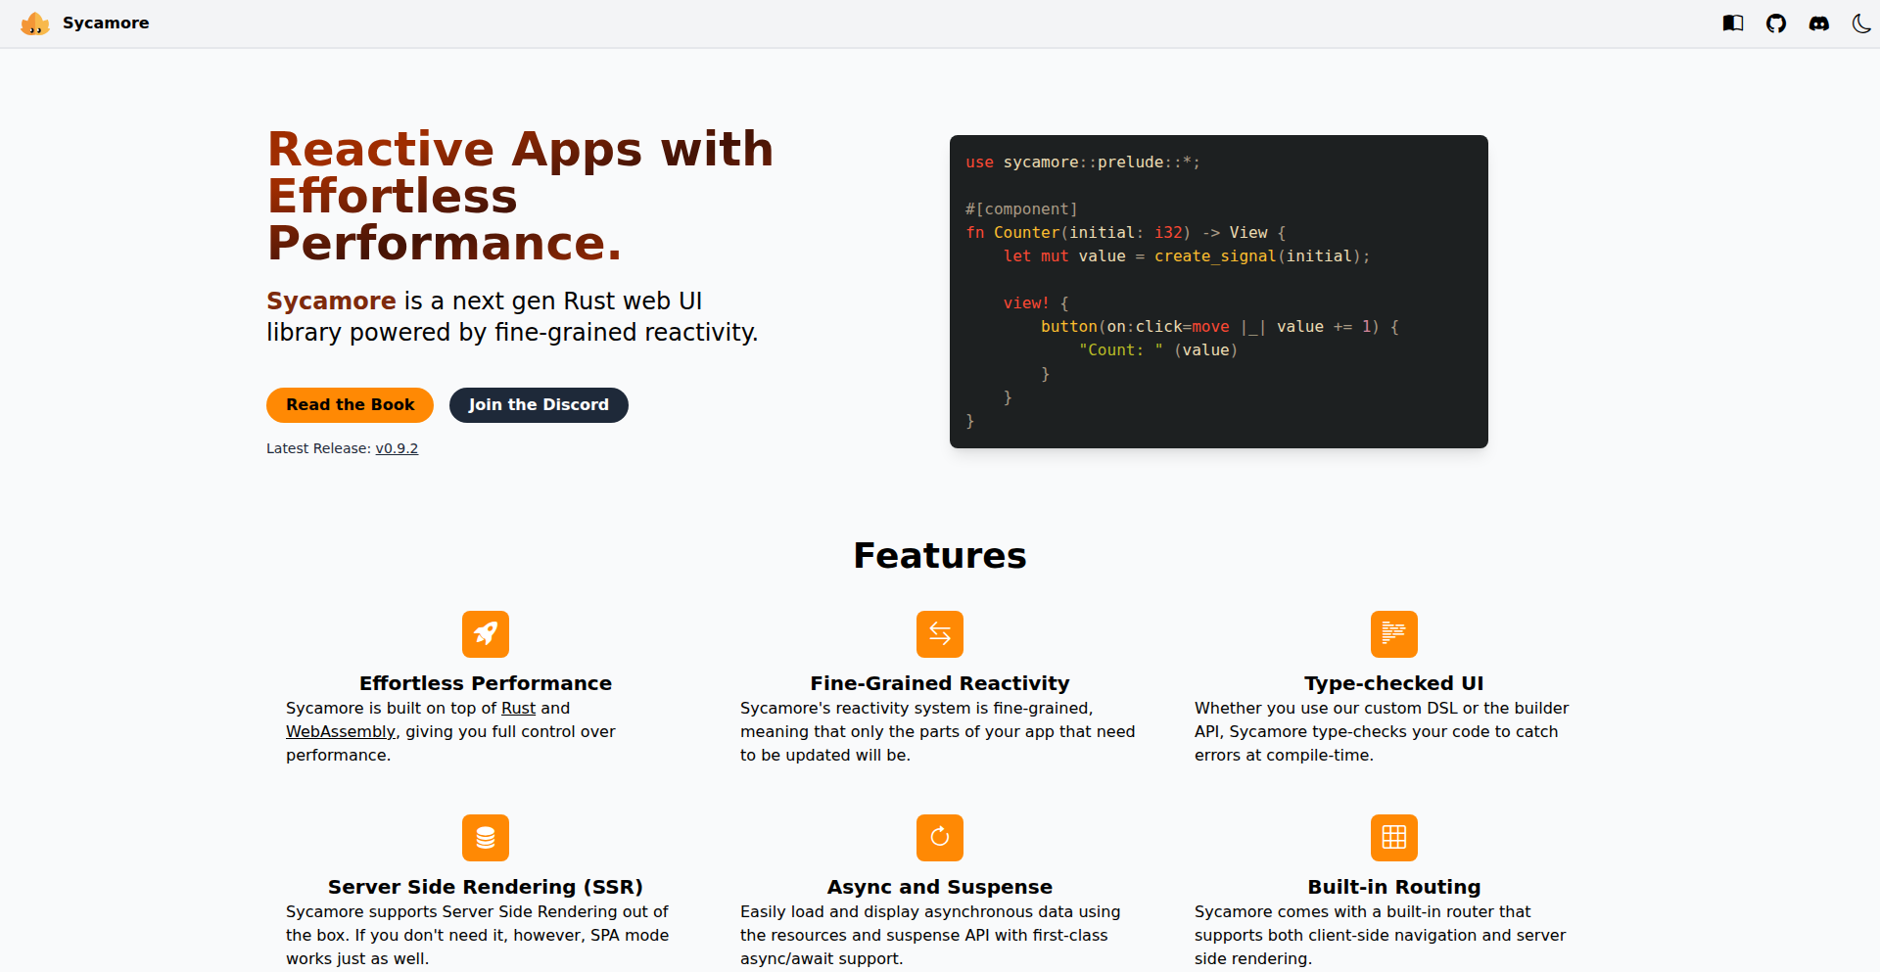Click 'use sycamore::prelude::*;' code line
The image size is (1880, 972).
click(x=1083, y=162)
